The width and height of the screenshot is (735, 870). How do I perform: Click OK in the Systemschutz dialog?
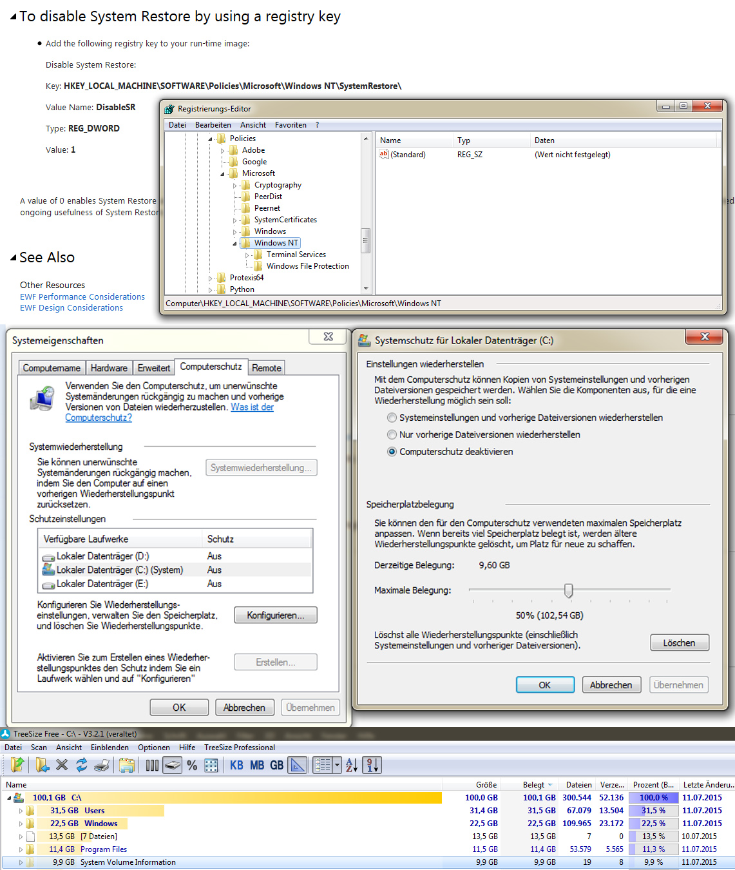pyautogui.click(x=545, y=685)
